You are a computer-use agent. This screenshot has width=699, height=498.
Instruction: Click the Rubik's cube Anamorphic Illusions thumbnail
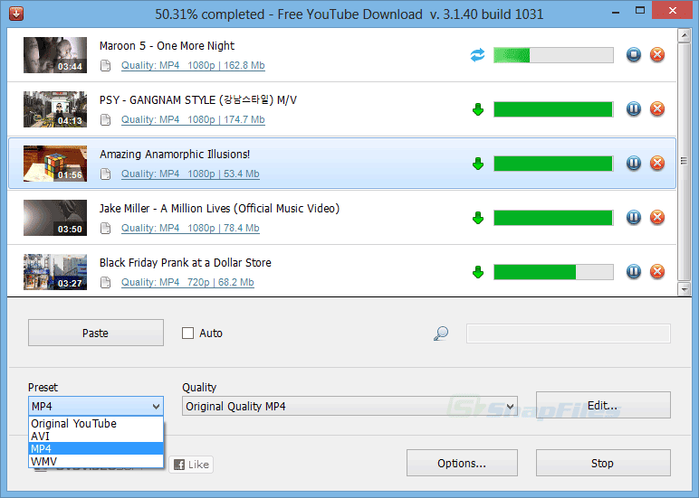tap(55, 164)
